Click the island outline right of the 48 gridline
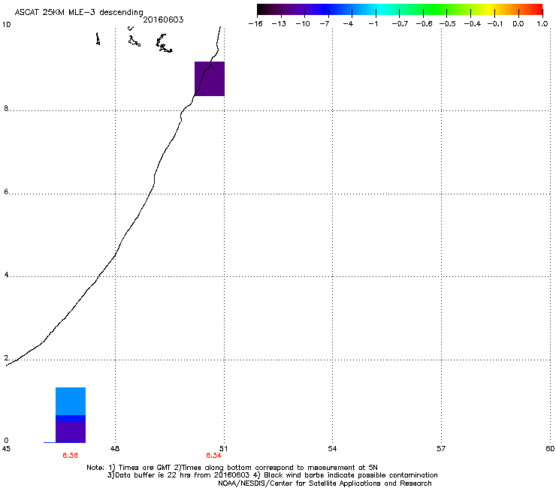Viewport: 556px width, 488px height. 134,41
